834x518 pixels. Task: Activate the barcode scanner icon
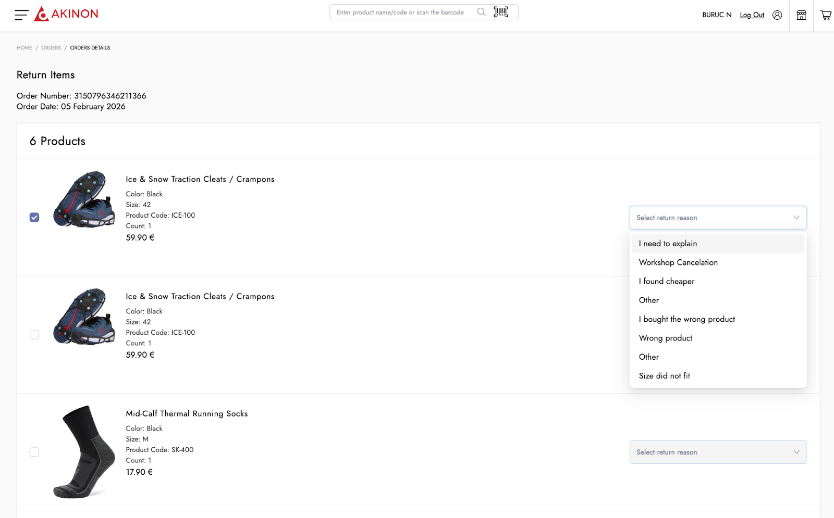501,12
